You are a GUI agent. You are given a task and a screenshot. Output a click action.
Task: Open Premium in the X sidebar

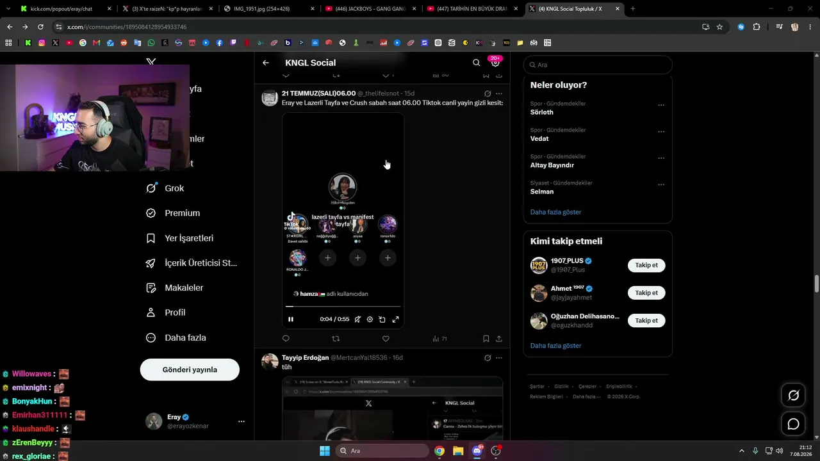pyautogui.click(x=173, y=213)
